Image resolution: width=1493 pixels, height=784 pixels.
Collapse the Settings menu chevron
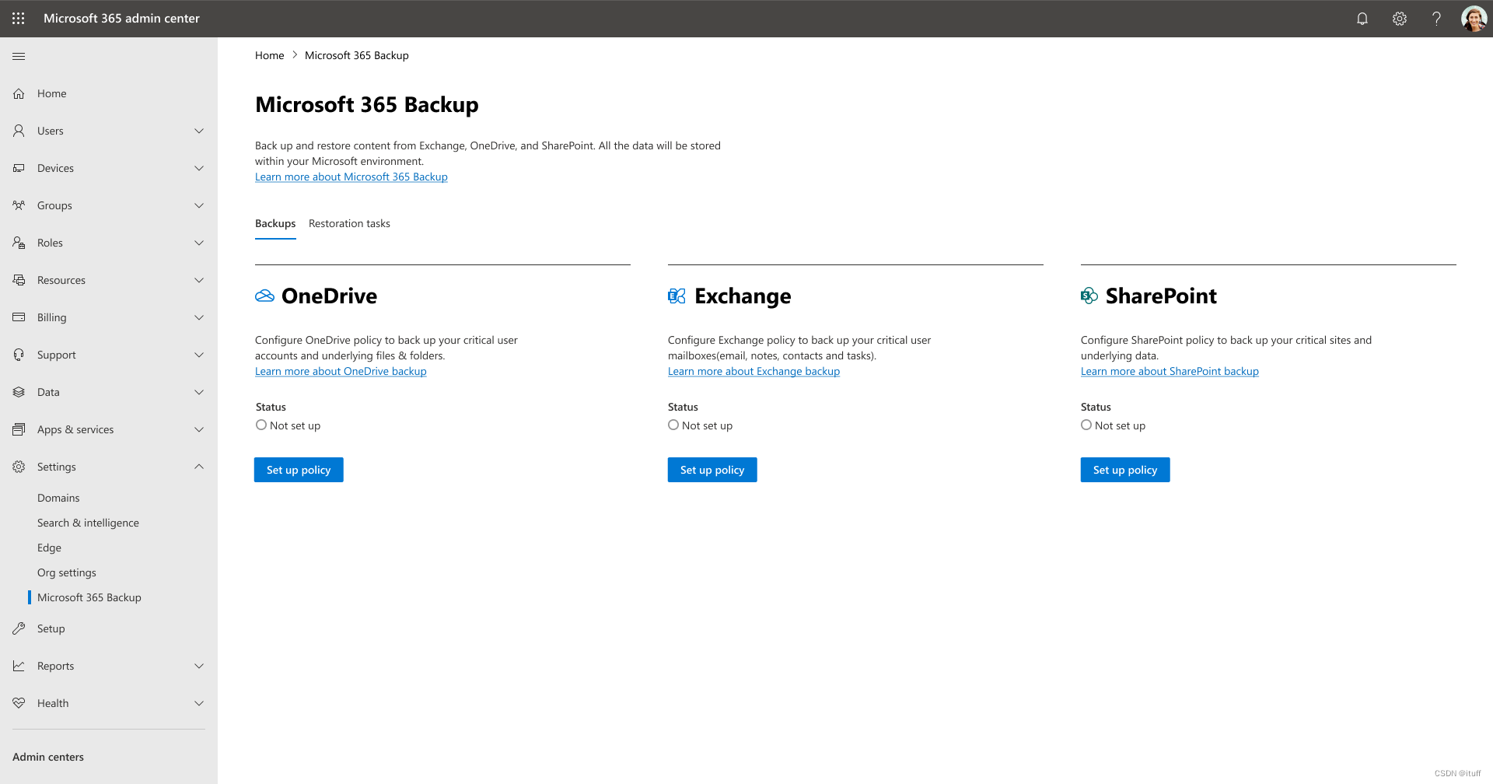point(199,467)
